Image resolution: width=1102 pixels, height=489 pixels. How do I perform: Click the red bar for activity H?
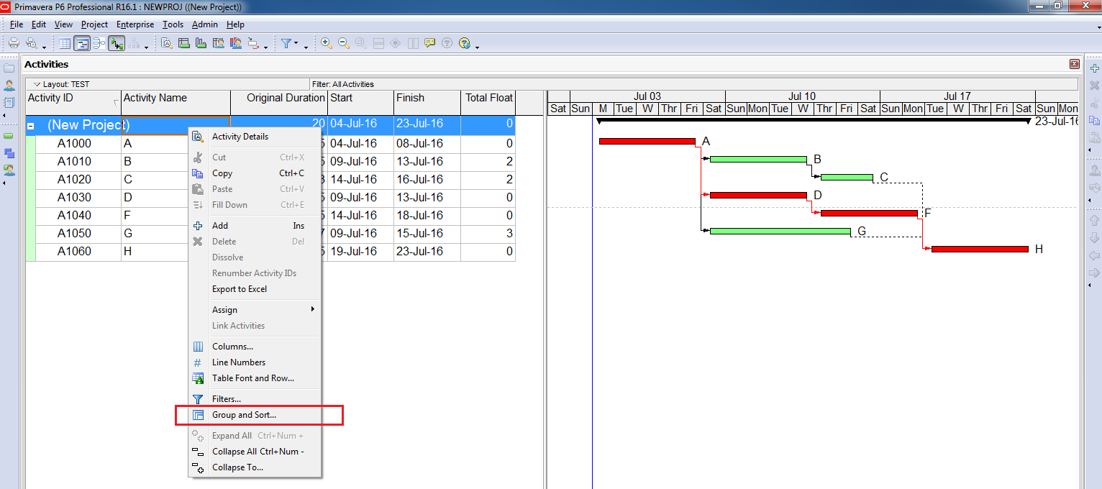(x=979, y=249)
